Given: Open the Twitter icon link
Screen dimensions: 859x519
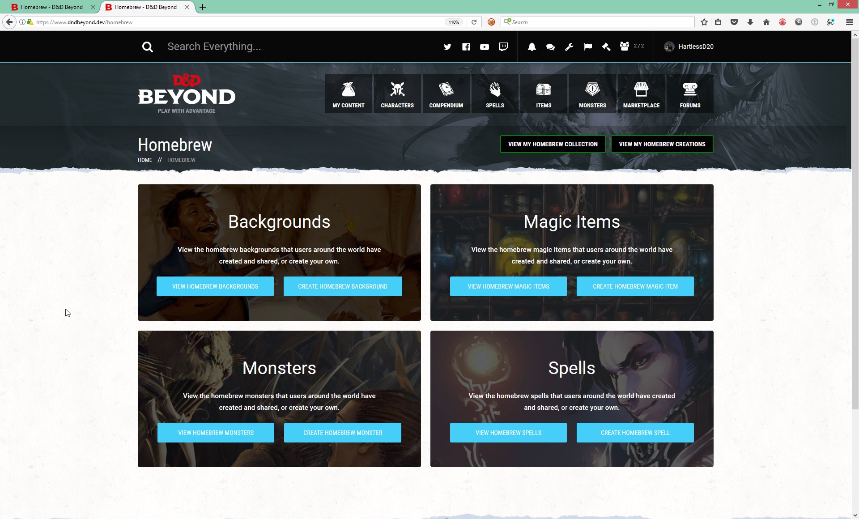Looking at the screenshot, I should point(447,47).
